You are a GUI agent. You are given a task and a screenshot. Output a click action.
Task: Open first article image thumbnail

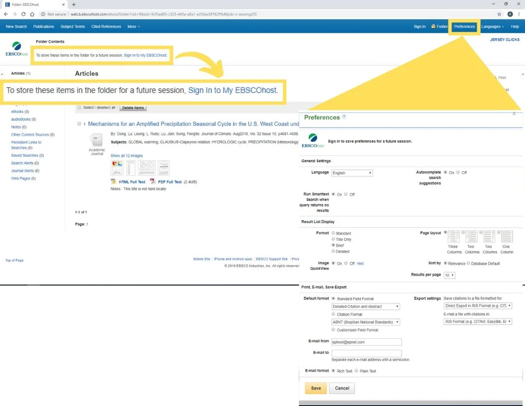tap(117, 168)
